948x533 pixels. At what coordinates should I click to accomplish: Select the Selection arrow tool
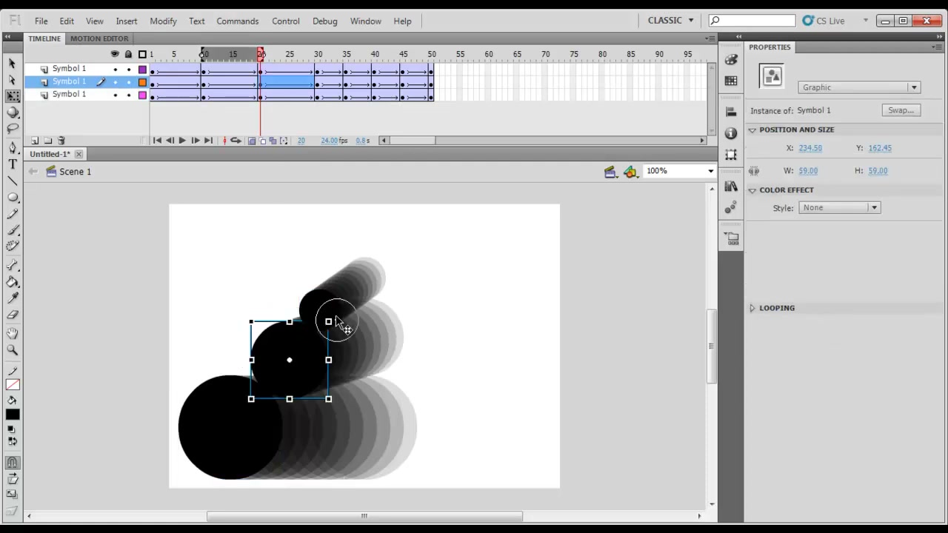13,64
